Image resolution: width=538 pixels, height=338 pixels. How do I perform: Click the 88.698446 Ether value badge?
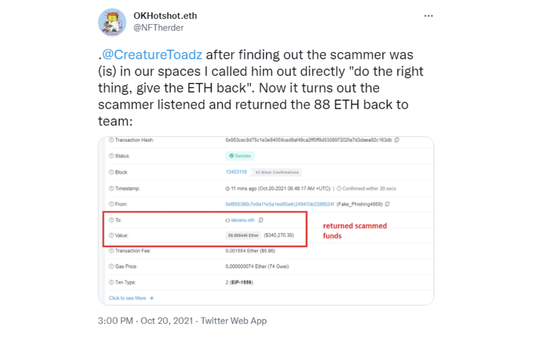(243, 235)
